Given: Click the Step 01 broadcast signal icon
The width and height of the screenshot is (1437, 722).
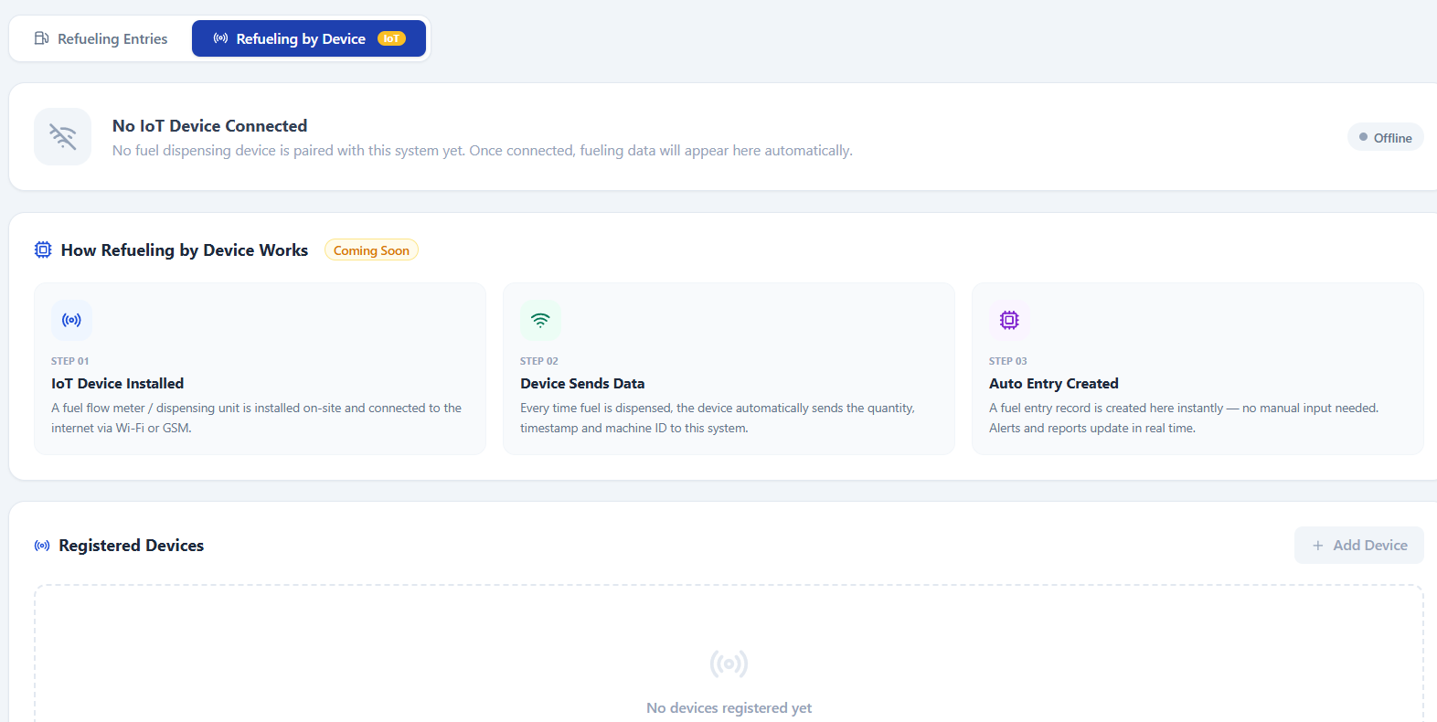Looking at the screenshot, I should (71, 320).
